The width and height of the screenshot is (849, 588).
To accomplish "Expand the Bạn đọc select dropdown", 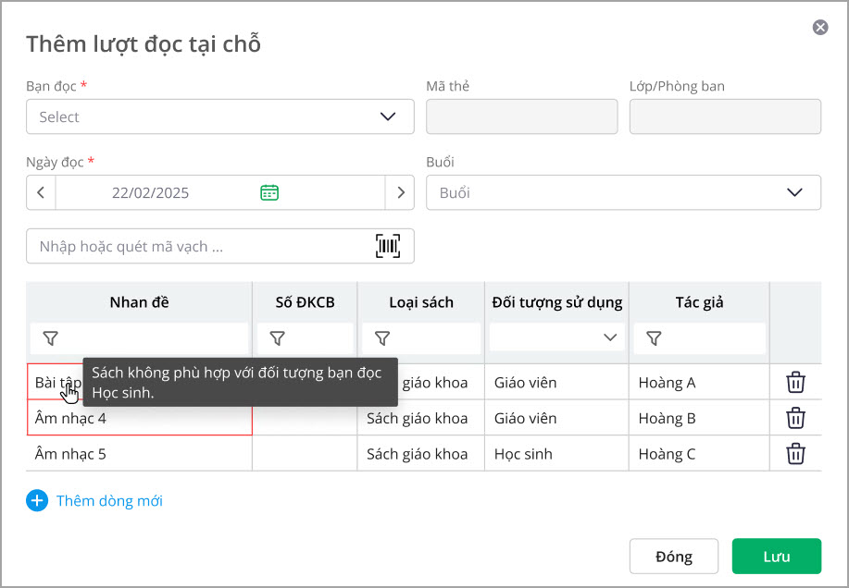I will pos(387,116).
